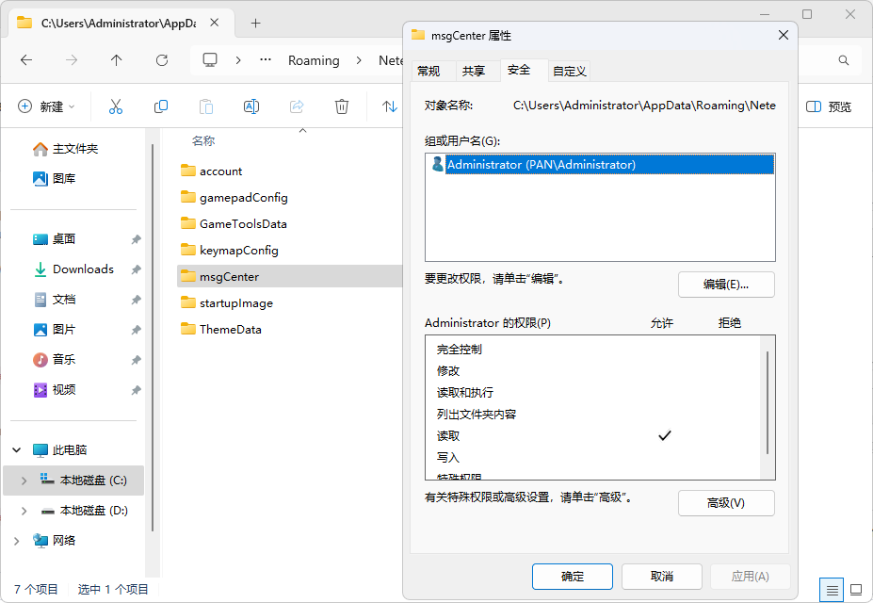Select the Administrator user entry
Image resolution: width=873 pixels, height=603 pixels.
(542, 165)
